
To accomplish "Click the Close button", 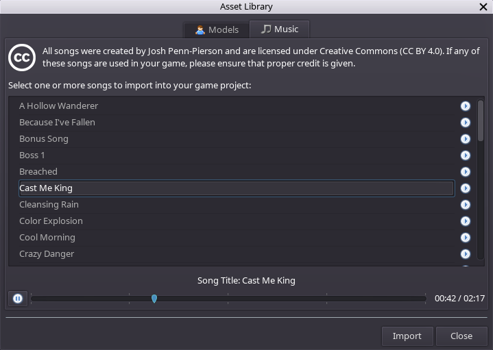I will click(461, 336).
